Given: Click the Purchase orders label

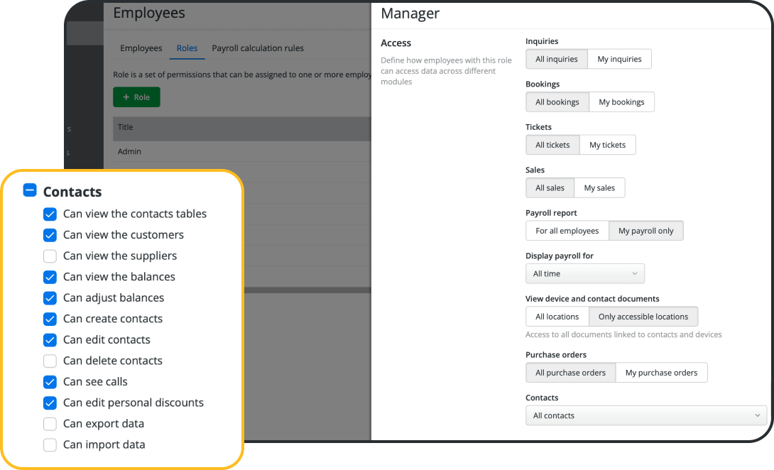Looking at the screenshot, I should pos(556,355).
